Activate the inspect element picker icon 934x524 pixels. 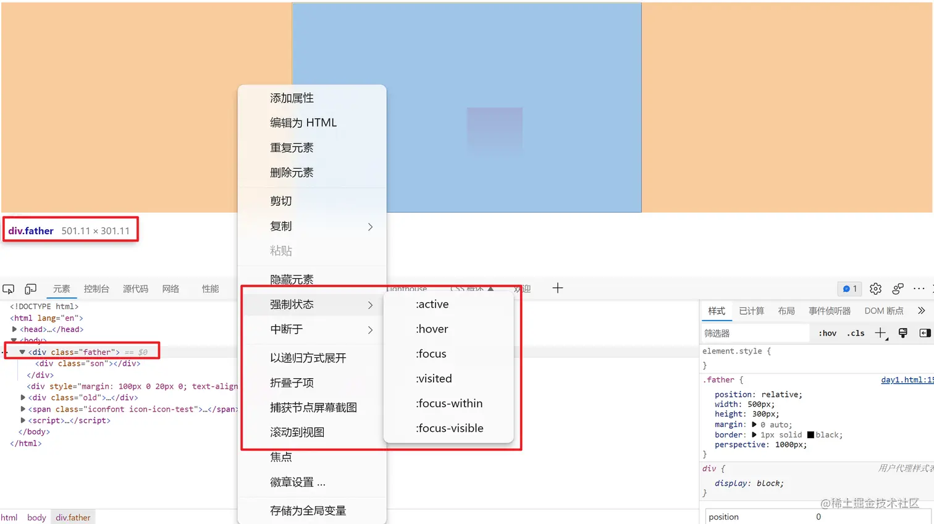tap(9, 289)
